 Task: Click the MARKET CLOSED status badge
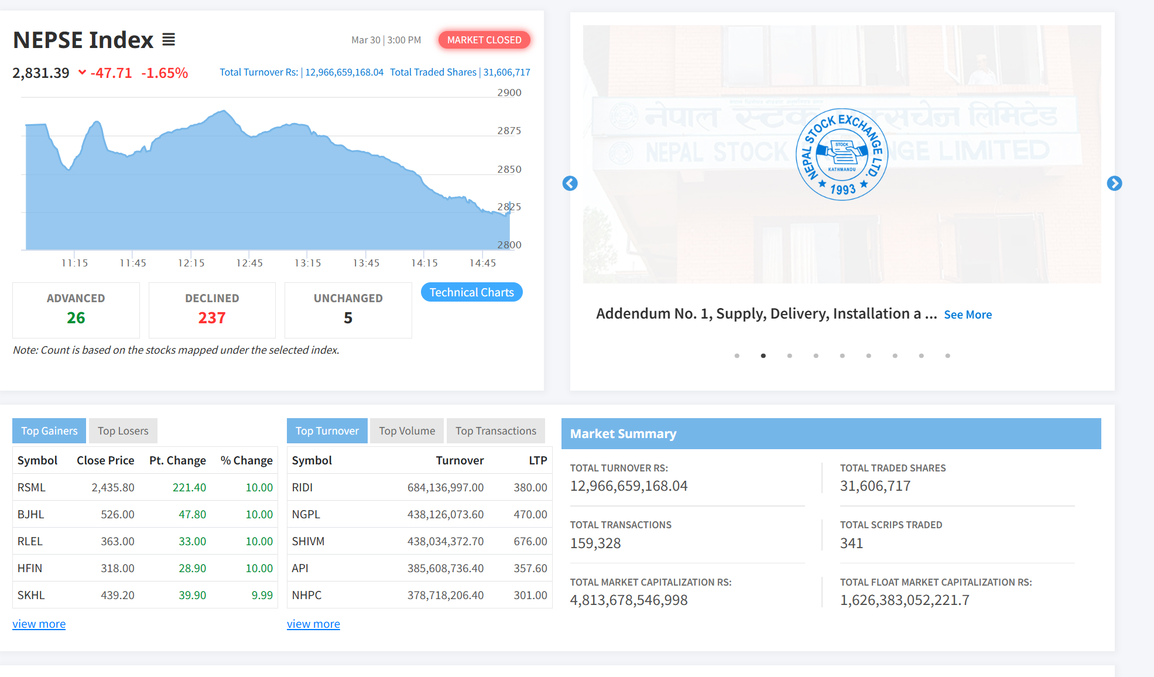tap(484, 40)
